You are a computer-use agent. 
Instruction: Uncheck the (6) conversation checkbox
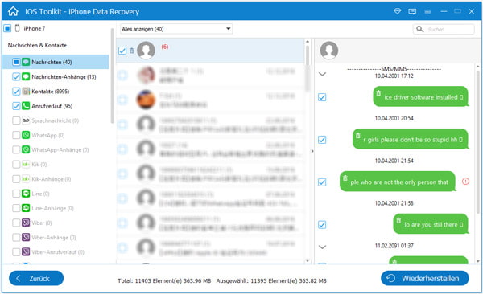click(x=122, y=51)
